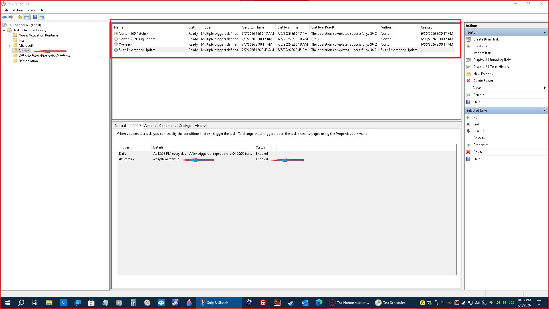Toggle Show/Hide Console Tree toolbar icon

click(26, 17)
